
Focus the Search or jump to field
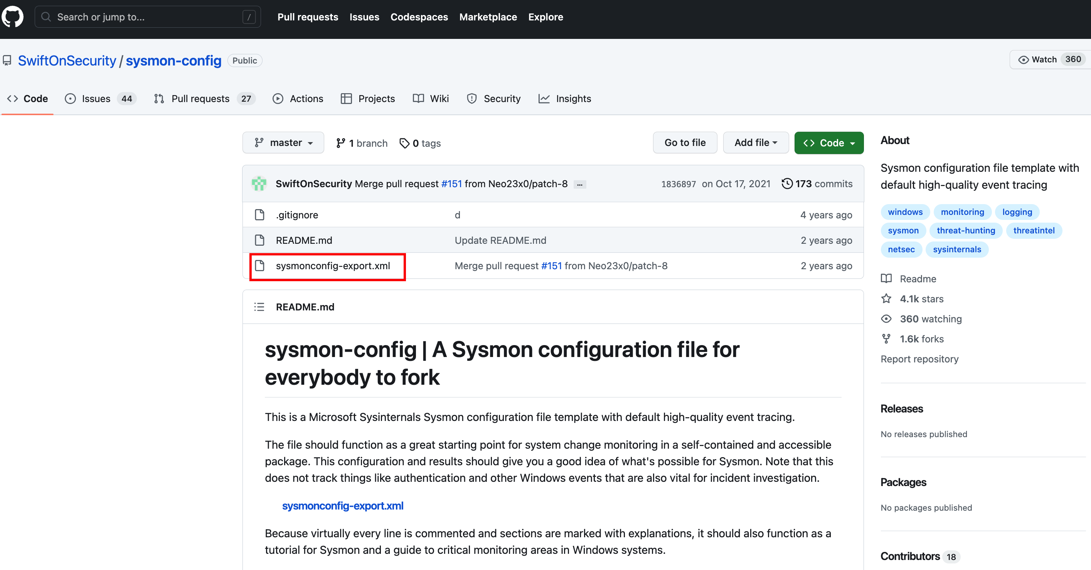point(147,17)
